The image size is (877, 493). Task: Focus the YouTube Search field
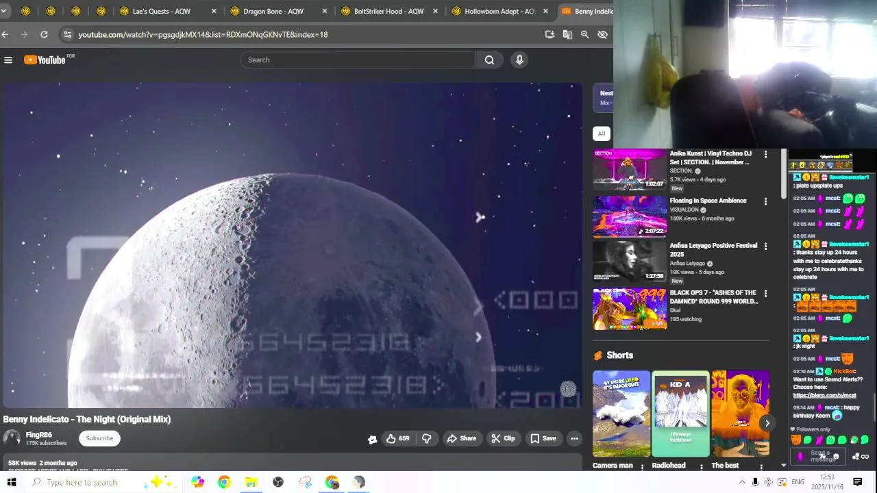click(358, 60)
